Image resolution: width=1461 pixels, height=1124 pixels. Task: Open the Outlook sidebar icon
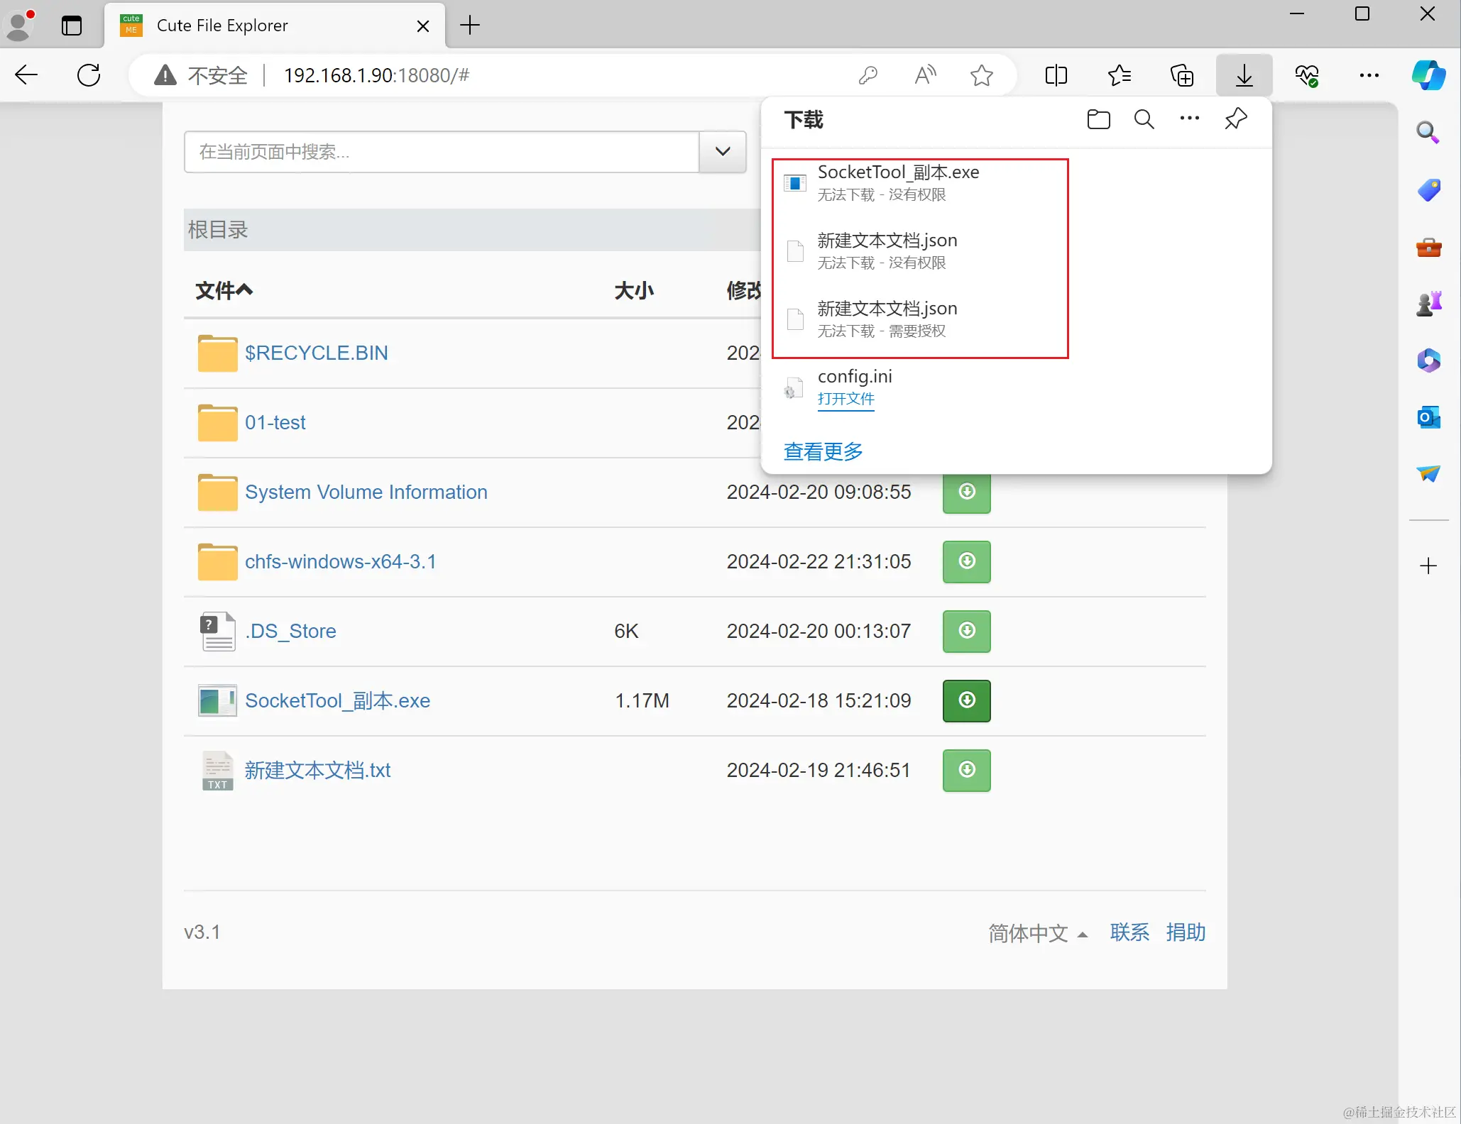coord(1428,417)
